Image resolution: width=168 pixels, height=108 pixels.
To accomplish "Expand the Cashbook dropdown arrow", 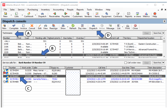I will point(35,15).
